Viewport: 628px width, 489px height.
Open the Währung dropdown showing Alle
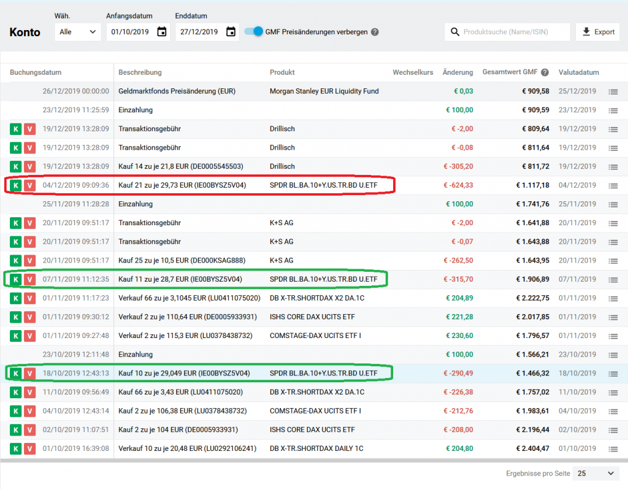[77, 32]
